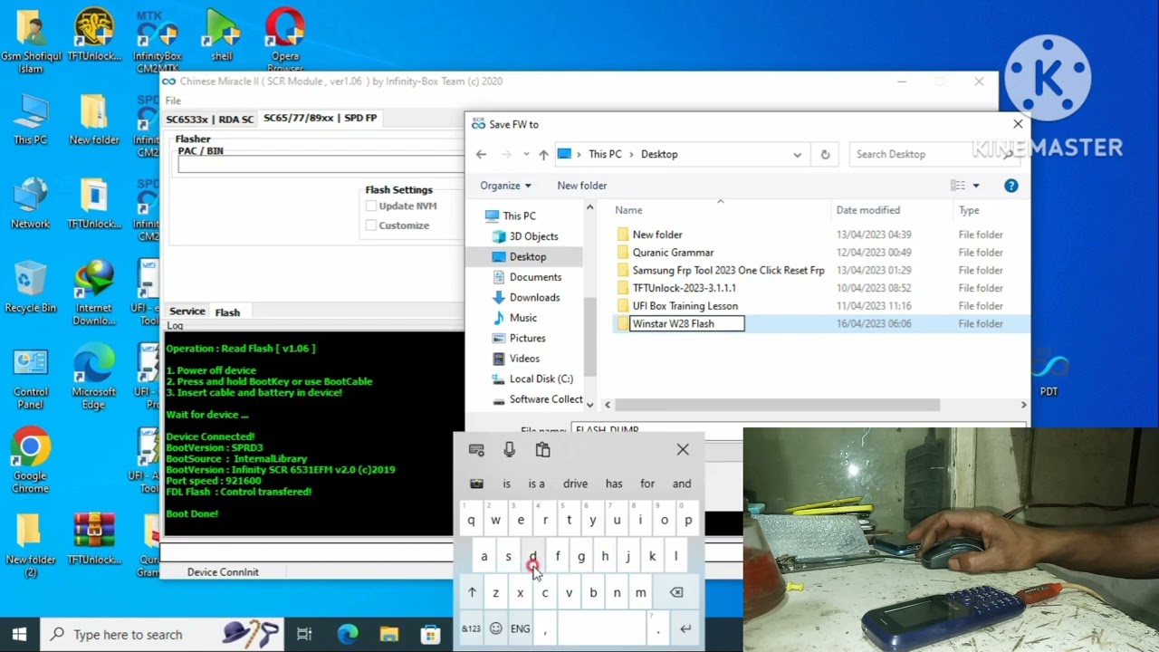The image size is (1159, 652).
Task: Refresh the Desktop folder listing
Action: [825, 155]
